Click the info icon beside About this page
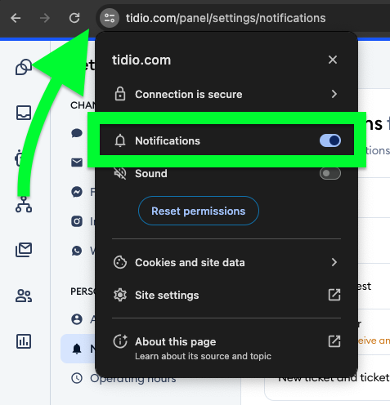Viewport: 390px width, 405px height. tap(120, 341)
